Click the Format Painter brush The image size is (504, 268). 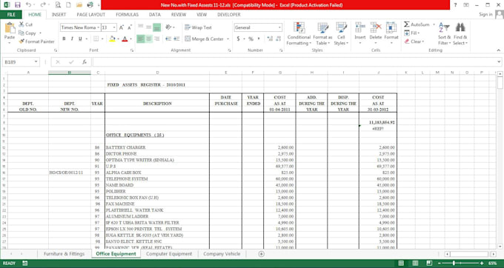(21, 41)
